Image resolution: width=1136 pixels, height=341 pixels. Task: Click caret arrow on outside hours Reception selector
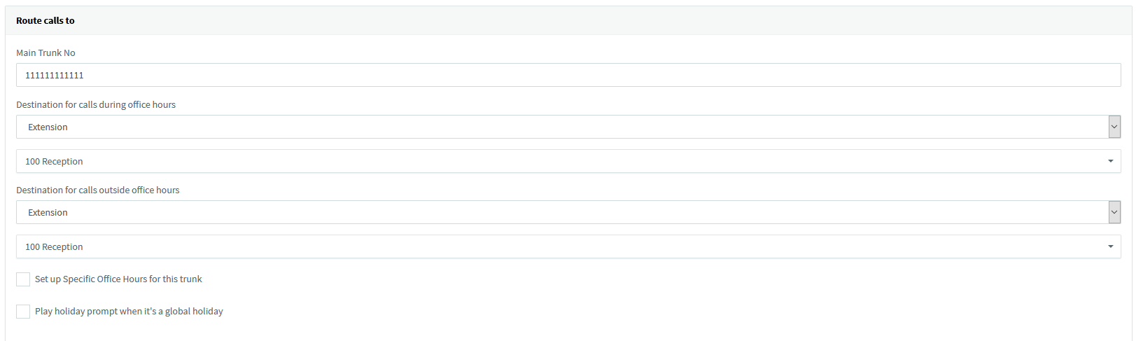coord(1110,246)
